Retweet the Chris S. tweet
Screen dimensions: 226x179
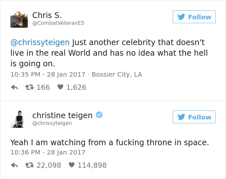point(30,87)
